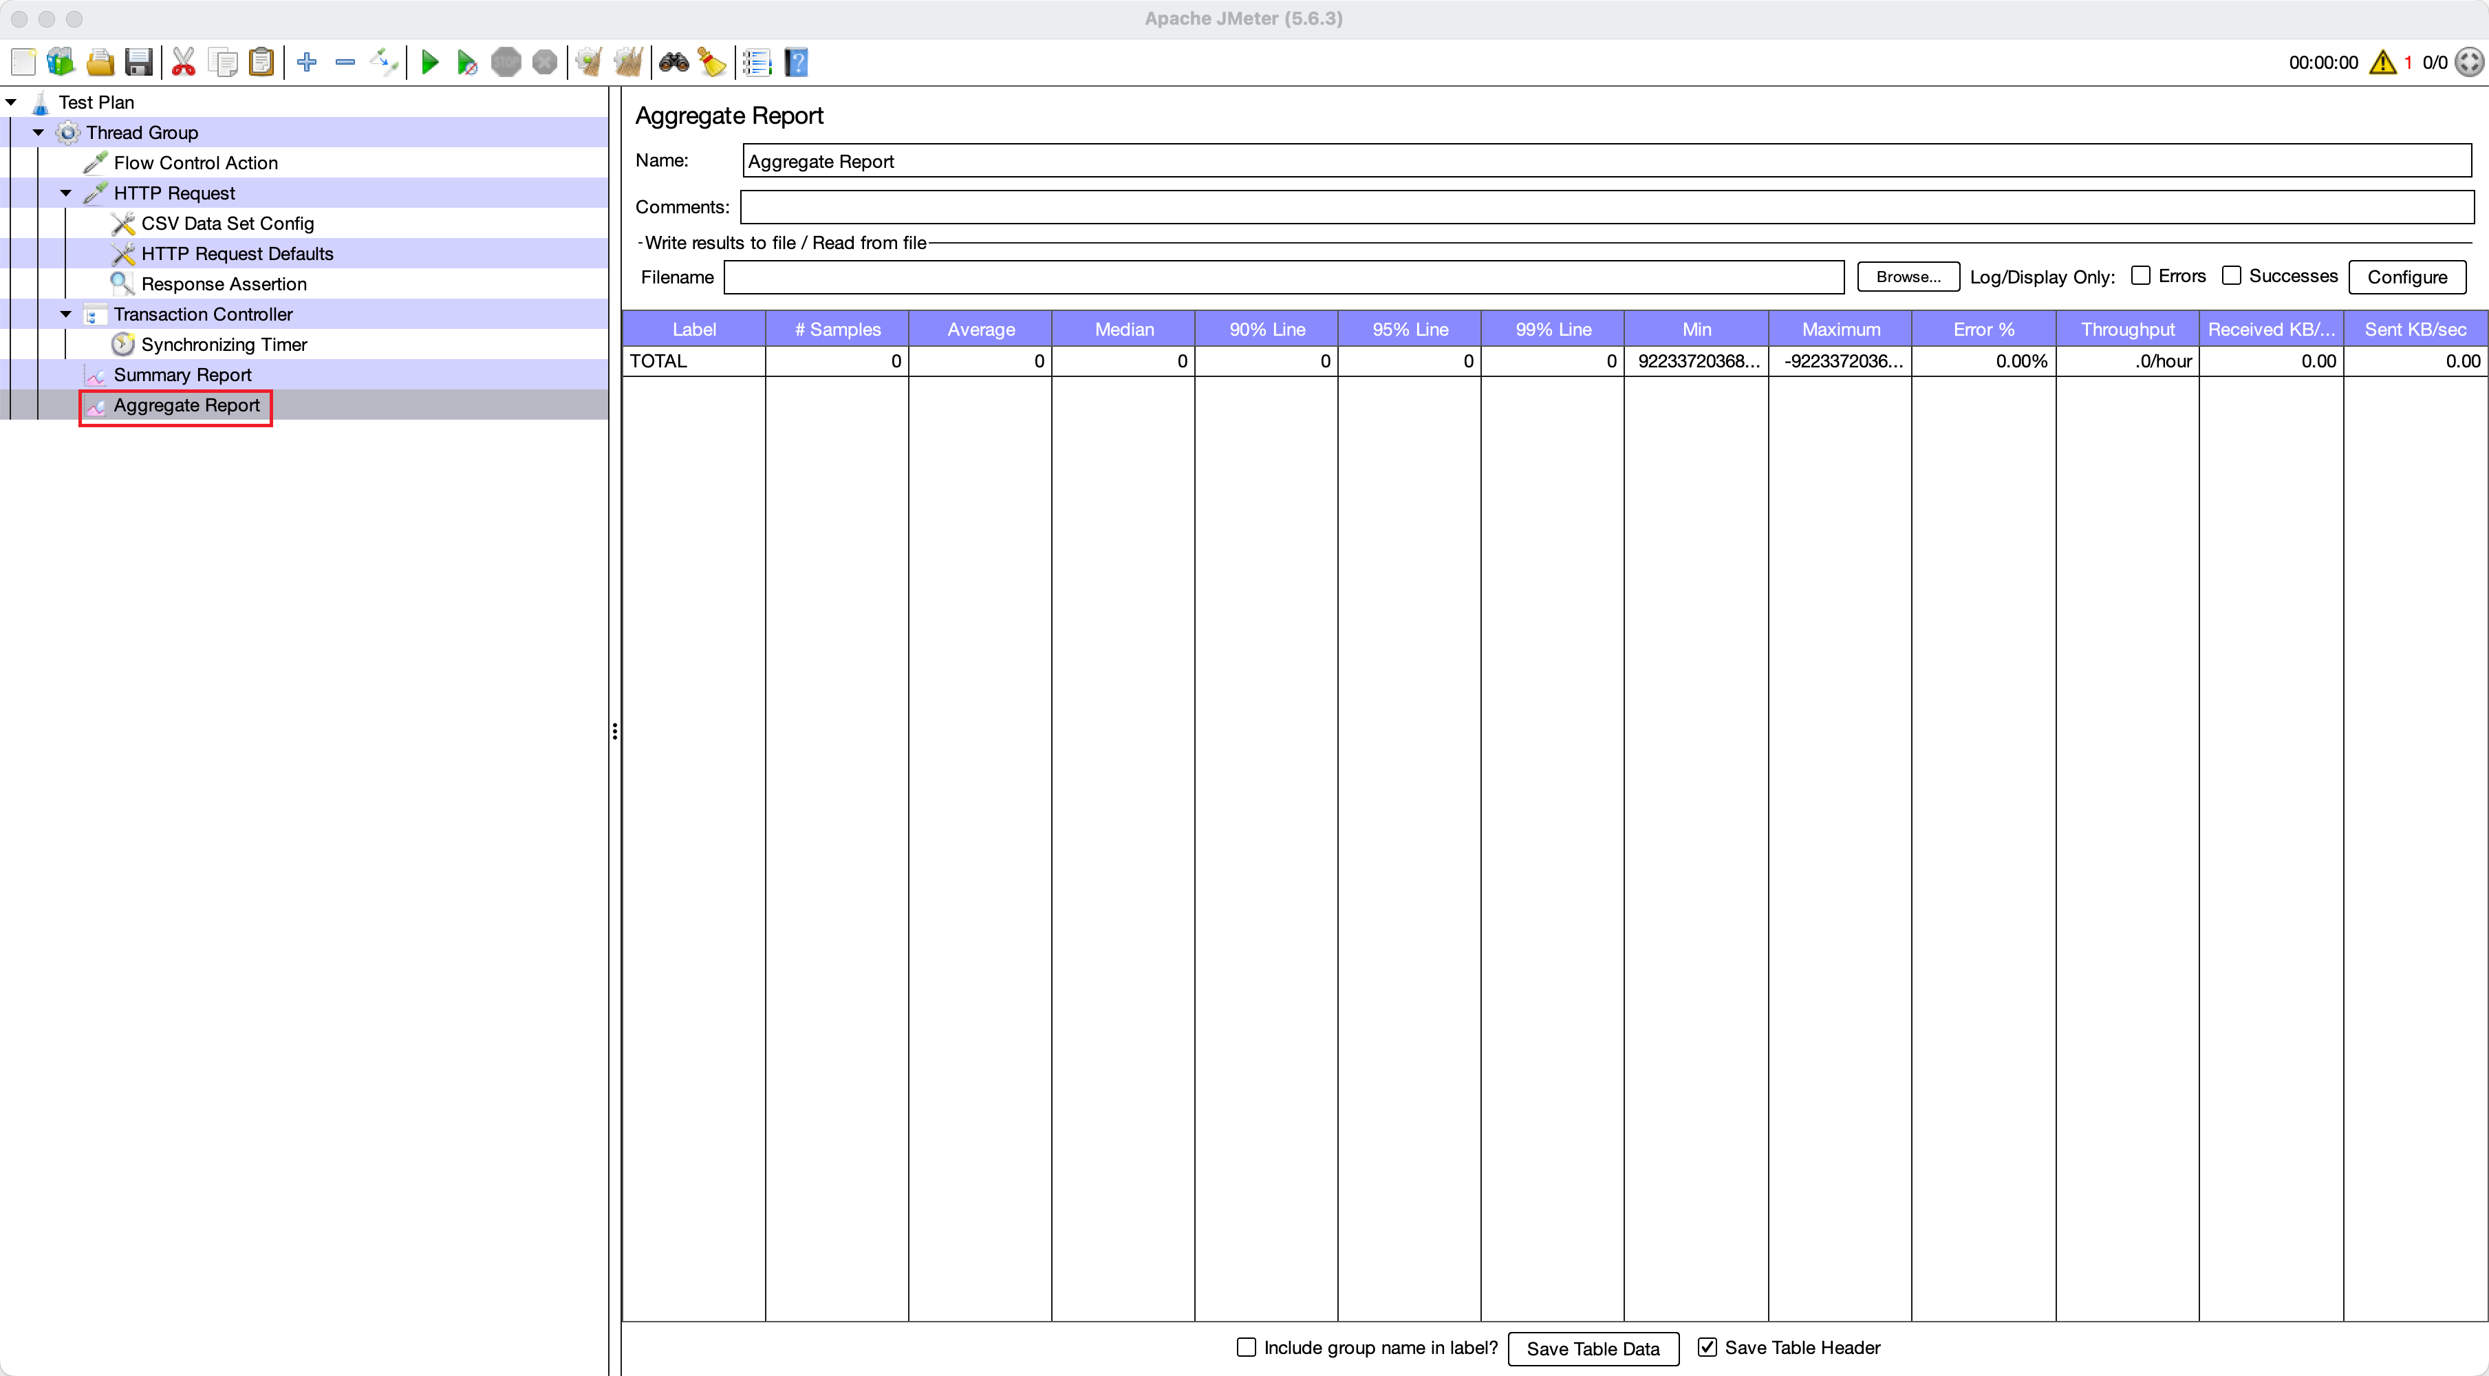Sort by the 90% Line column header
The image size is (2489, 1376).
(x=1267, y=330)
